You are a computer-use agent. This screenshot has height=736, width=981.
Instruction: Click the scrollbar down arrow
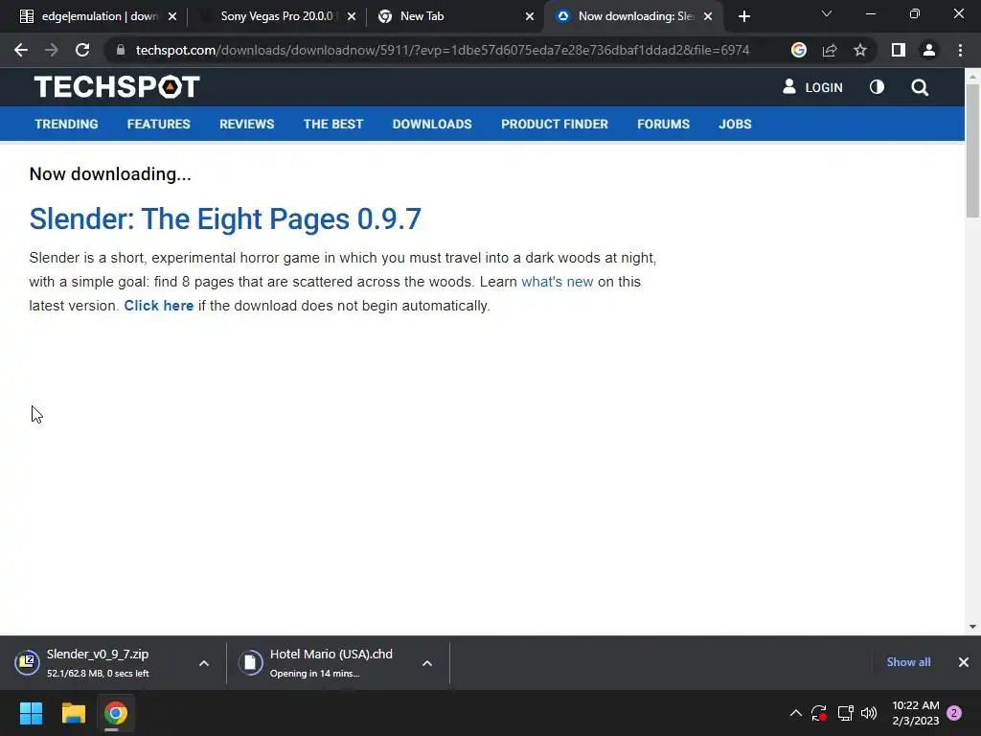point(972,627)
